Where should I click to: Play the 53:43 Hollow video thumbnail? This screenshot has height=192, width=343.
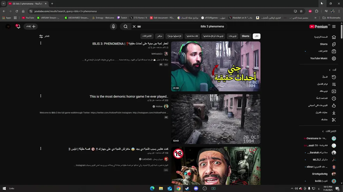216,119
